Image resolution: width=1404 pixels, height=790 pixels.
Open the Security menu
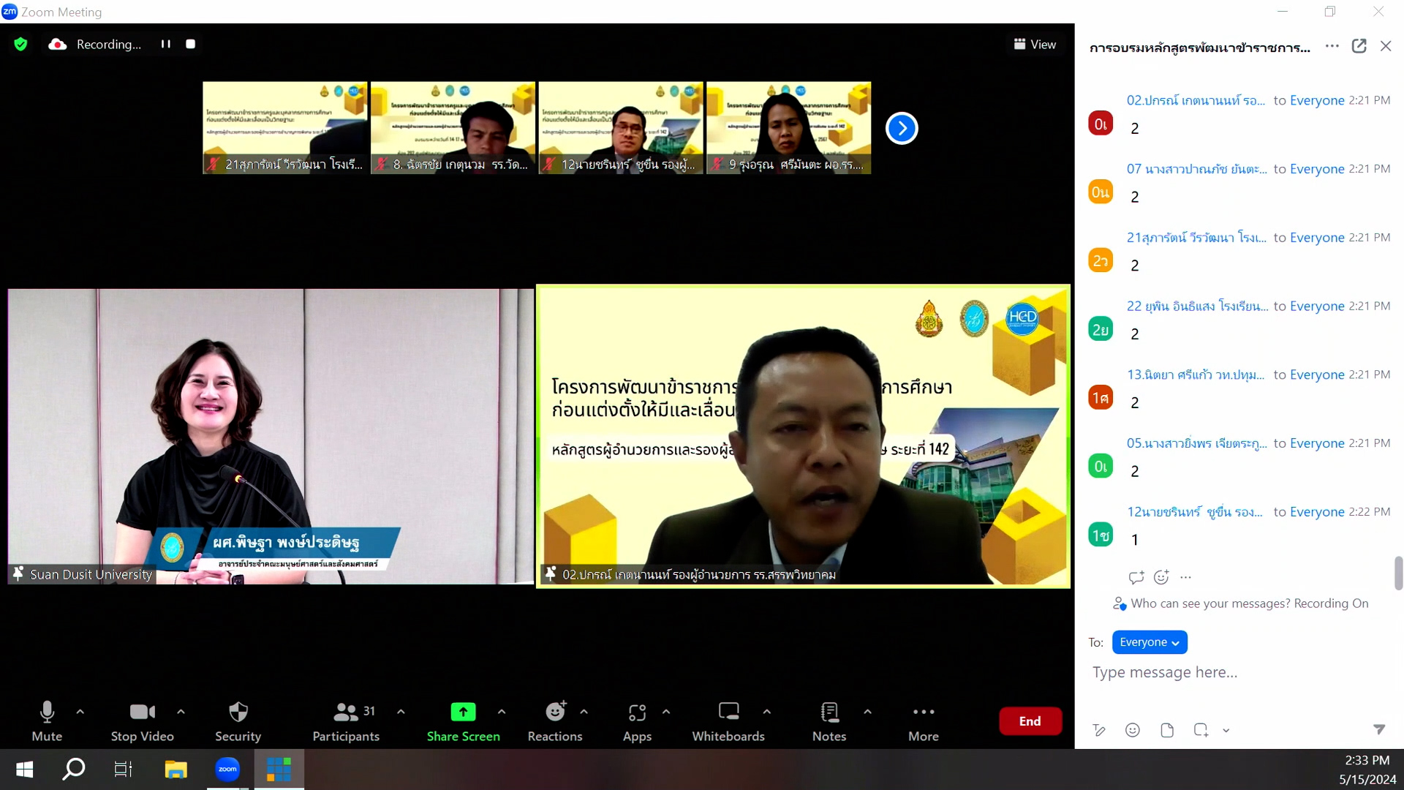click(238, 721)
